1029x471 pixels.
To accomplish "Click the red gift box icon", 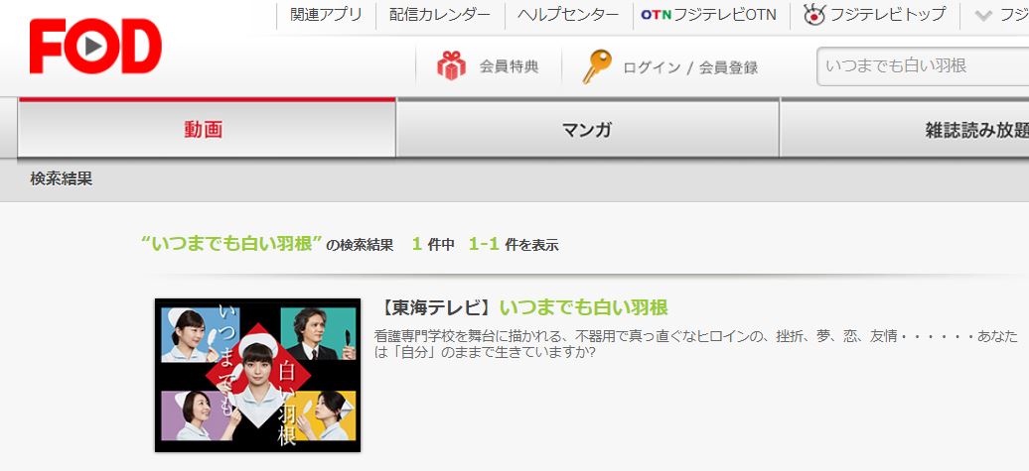I will 452,65.
